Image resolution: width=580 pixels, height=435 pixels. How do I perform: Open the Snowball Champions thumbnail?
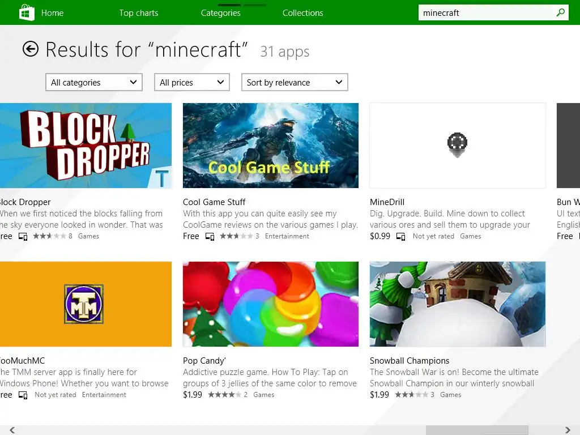tap(458, 304)
